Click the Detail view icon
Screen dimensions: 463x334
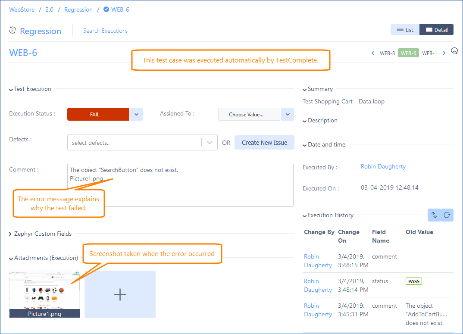(x=436, y=29)
